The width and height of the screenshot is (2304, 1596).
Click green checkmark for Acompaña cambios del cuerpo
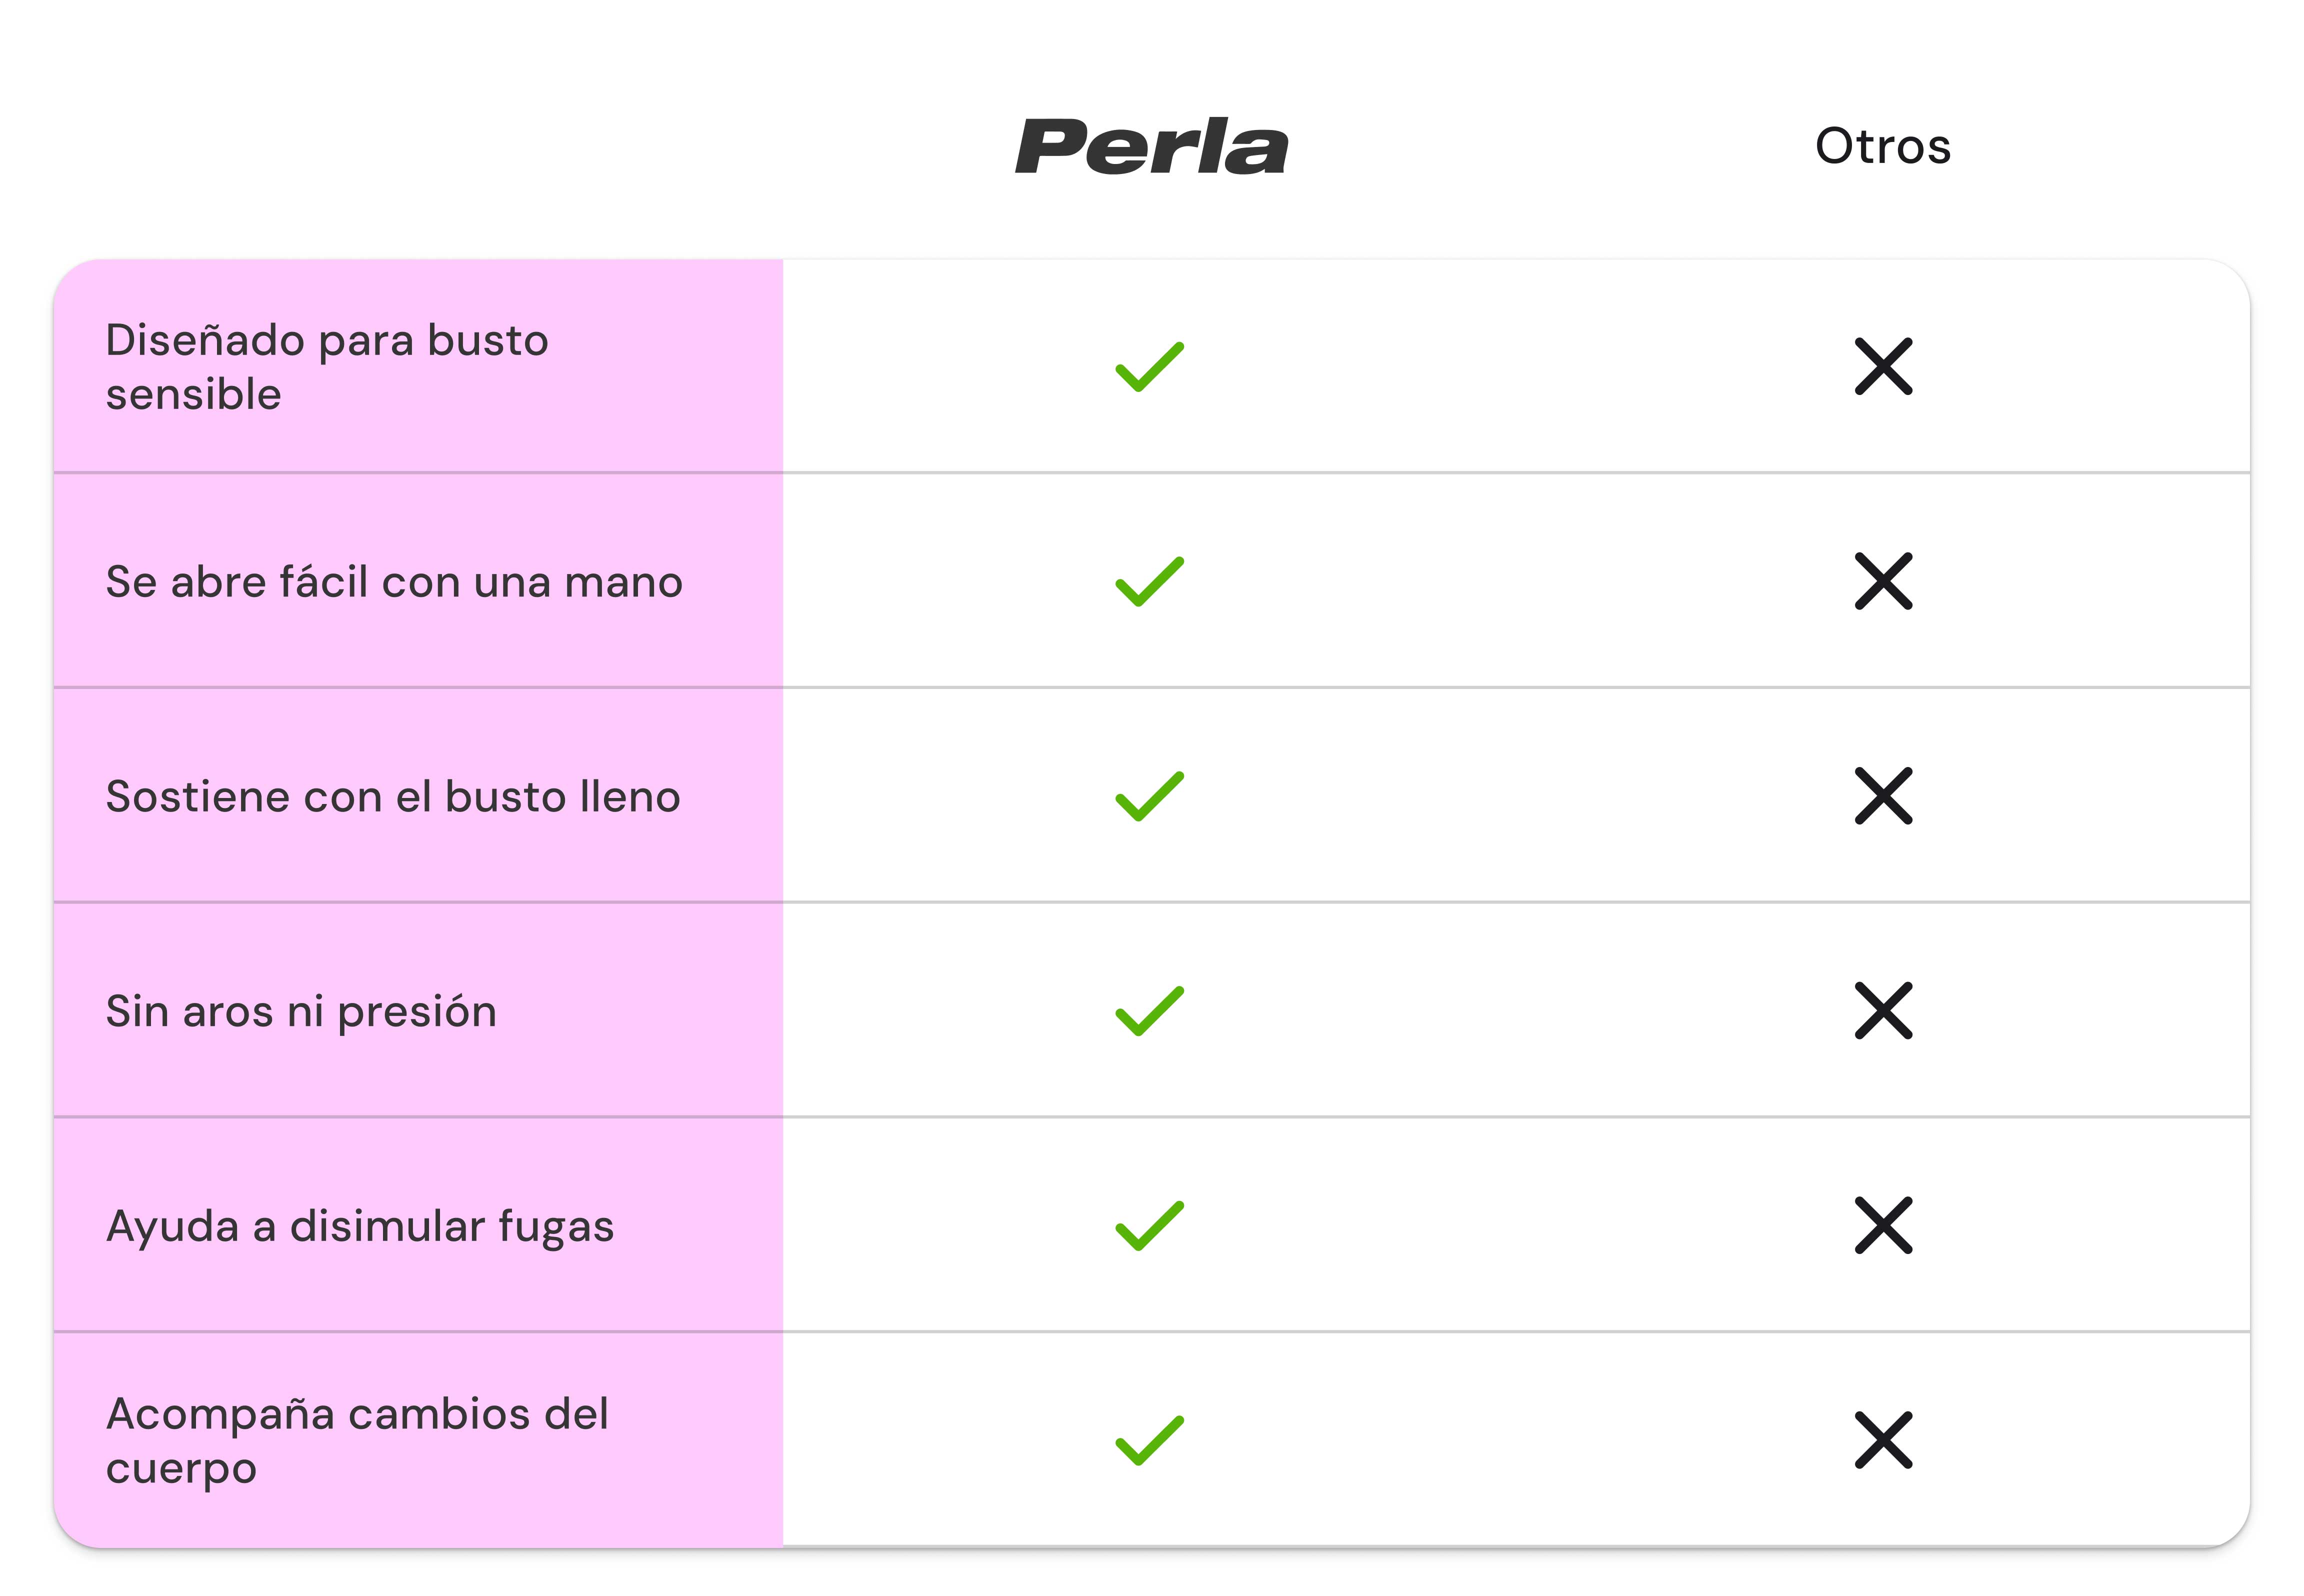click(1149, 1441)
